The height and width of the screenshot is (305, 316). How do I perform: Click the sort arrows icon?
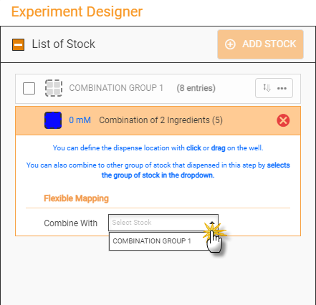(x=267, y=88)
